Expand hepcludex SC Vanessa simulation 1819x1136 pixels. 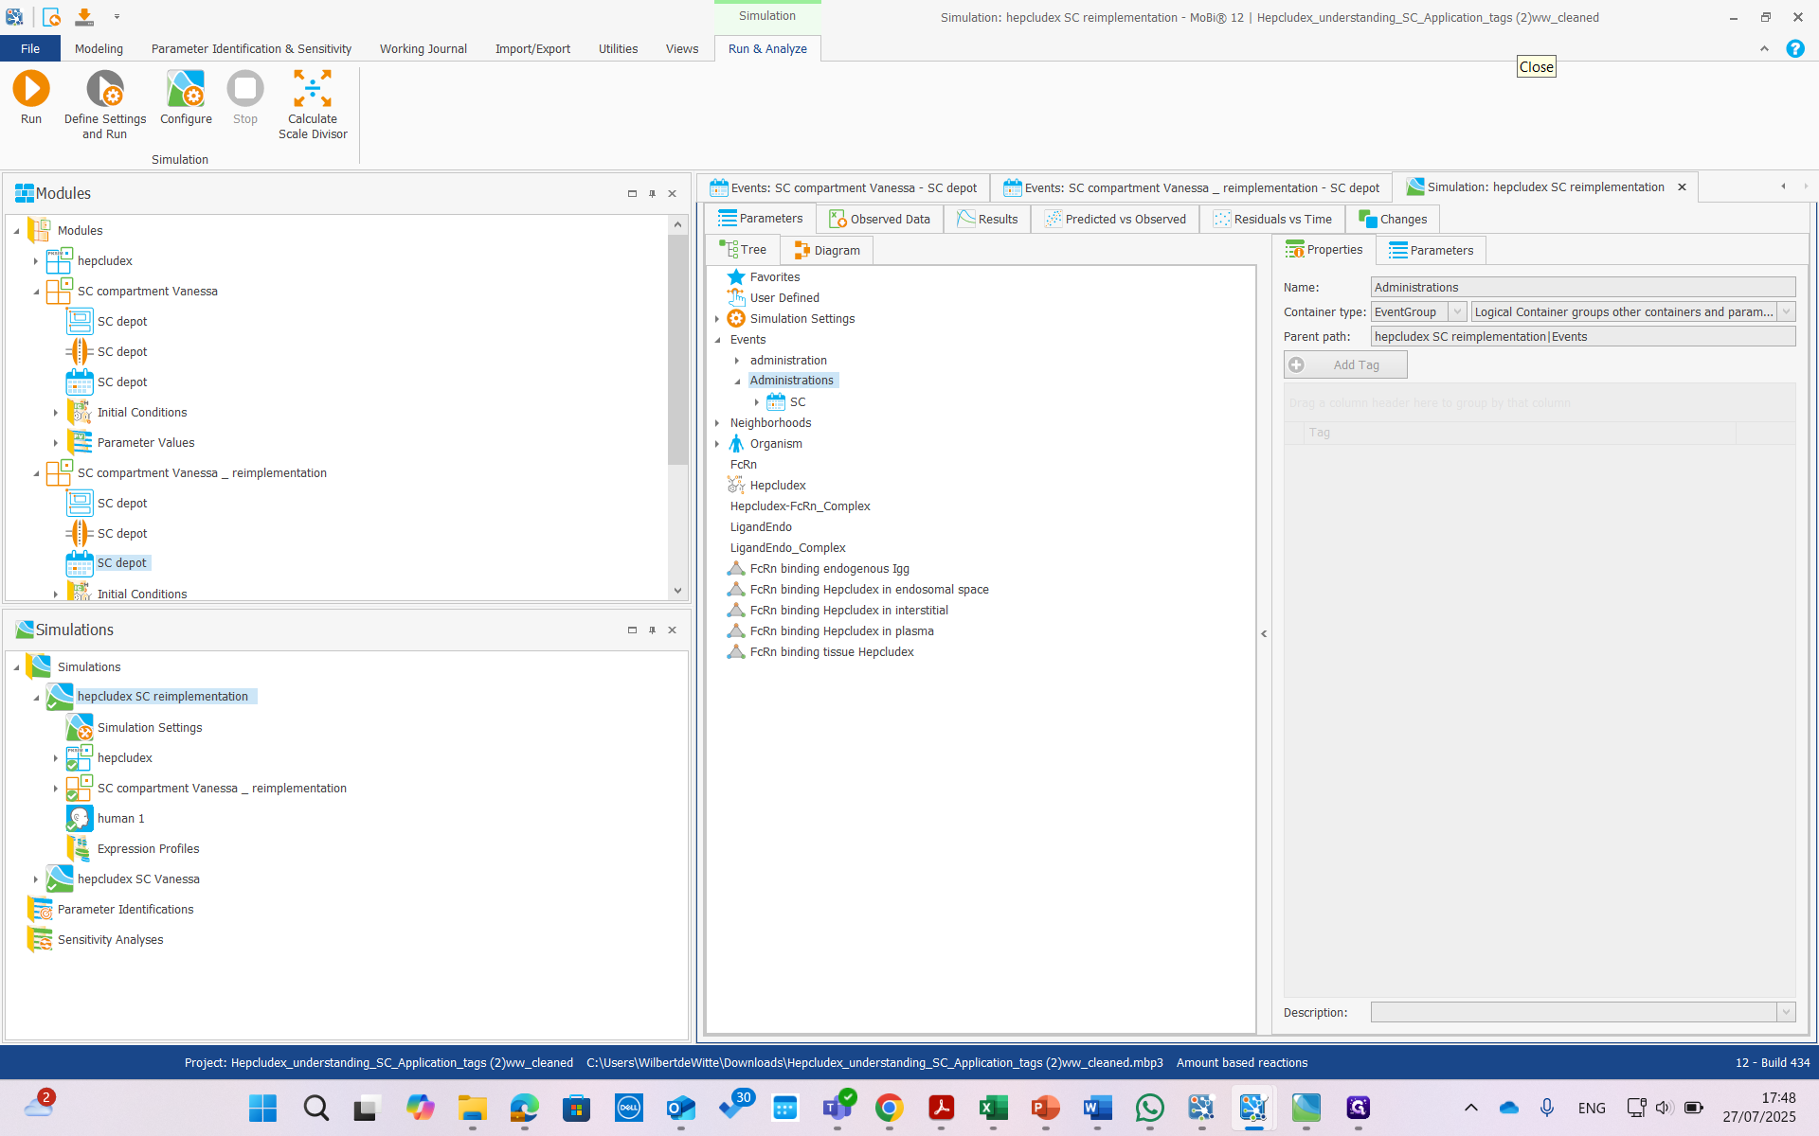[x=36, y=879]
